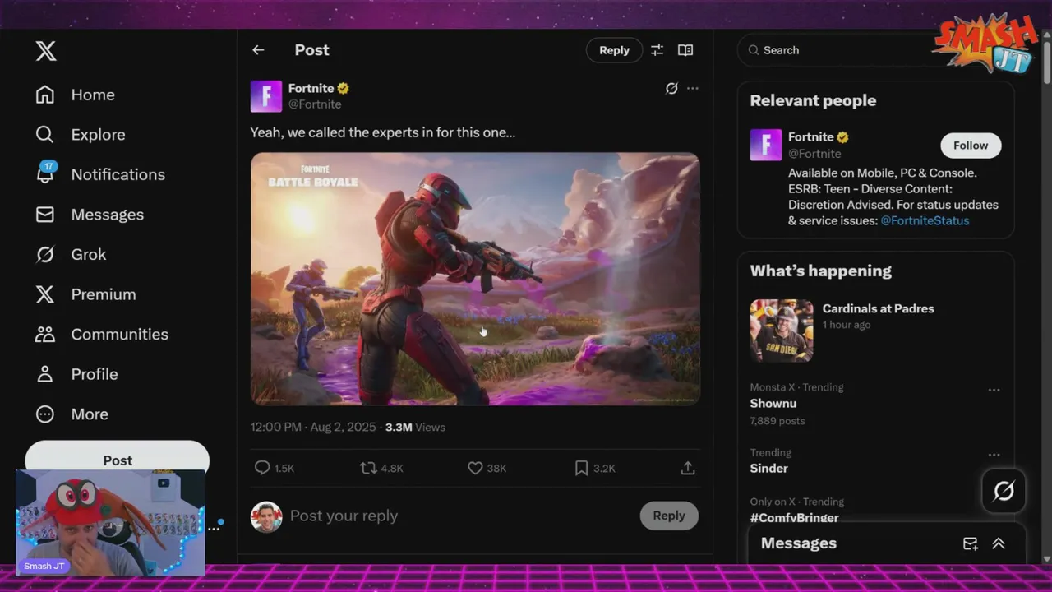Click the X logo in sidebar
This screenshot has width=1052, height=592.
46,51
